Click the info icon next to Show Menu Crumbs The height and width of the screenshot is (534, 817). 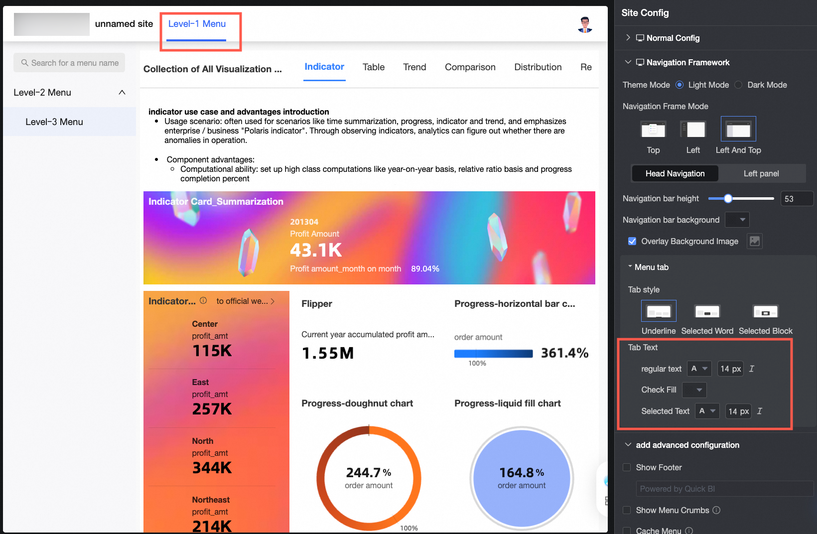716,510
